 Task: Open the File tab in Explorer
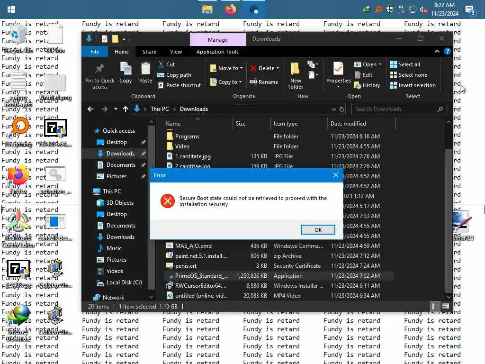tap(95, 52)
